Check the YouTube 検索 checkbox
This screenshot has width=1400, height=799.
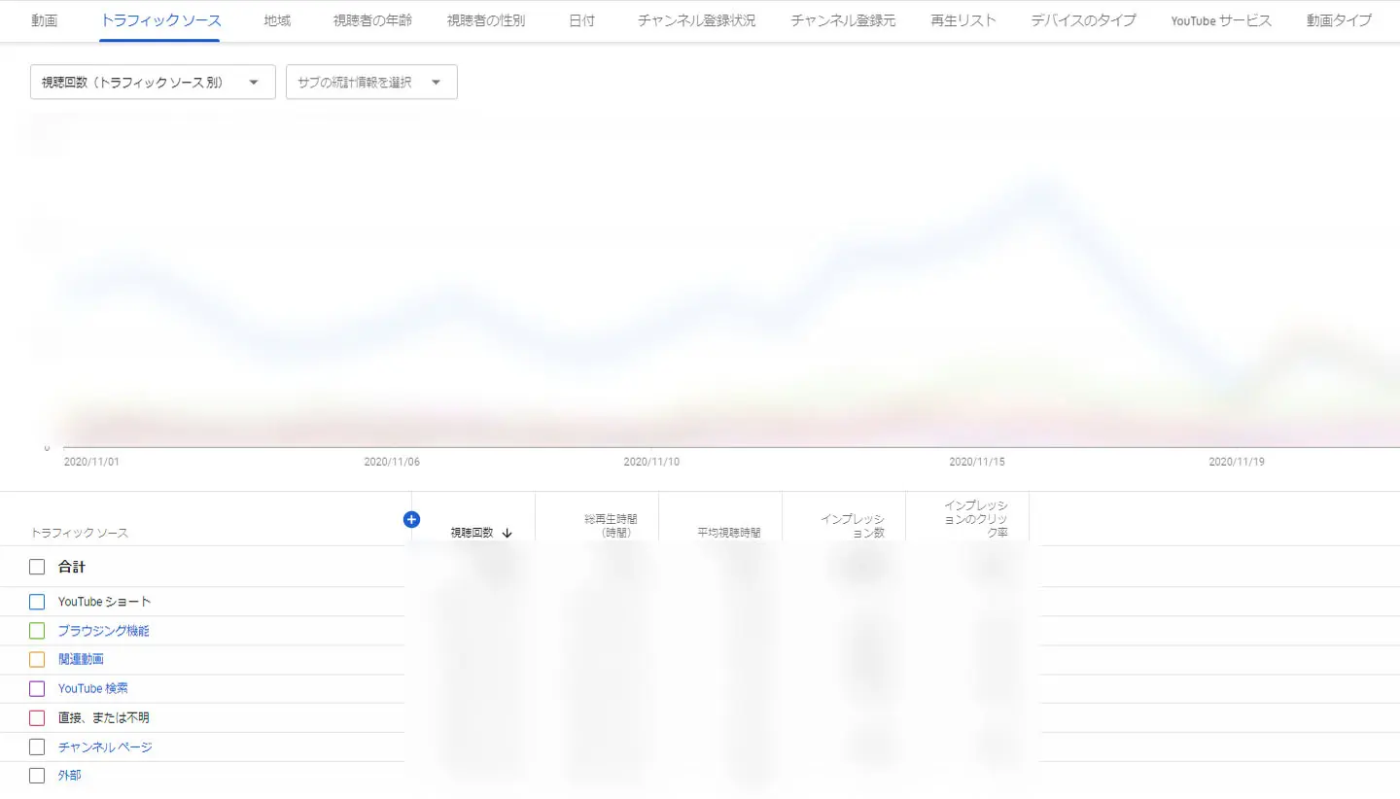coord(37,688)
